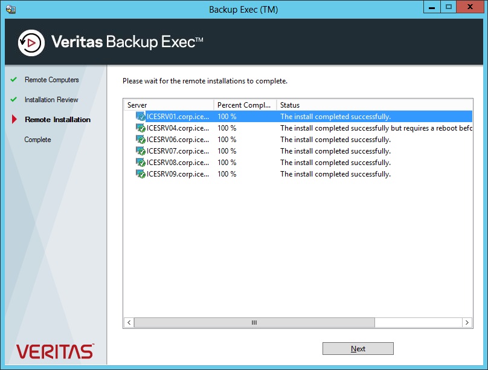Click the Next button

coord(358,348)
